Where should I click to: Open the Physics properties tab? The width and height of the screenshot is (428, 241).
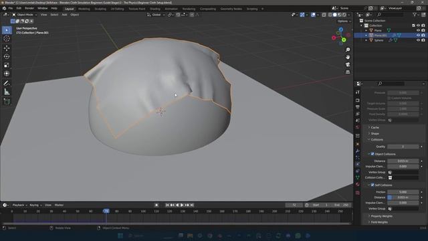pos(358,164)
